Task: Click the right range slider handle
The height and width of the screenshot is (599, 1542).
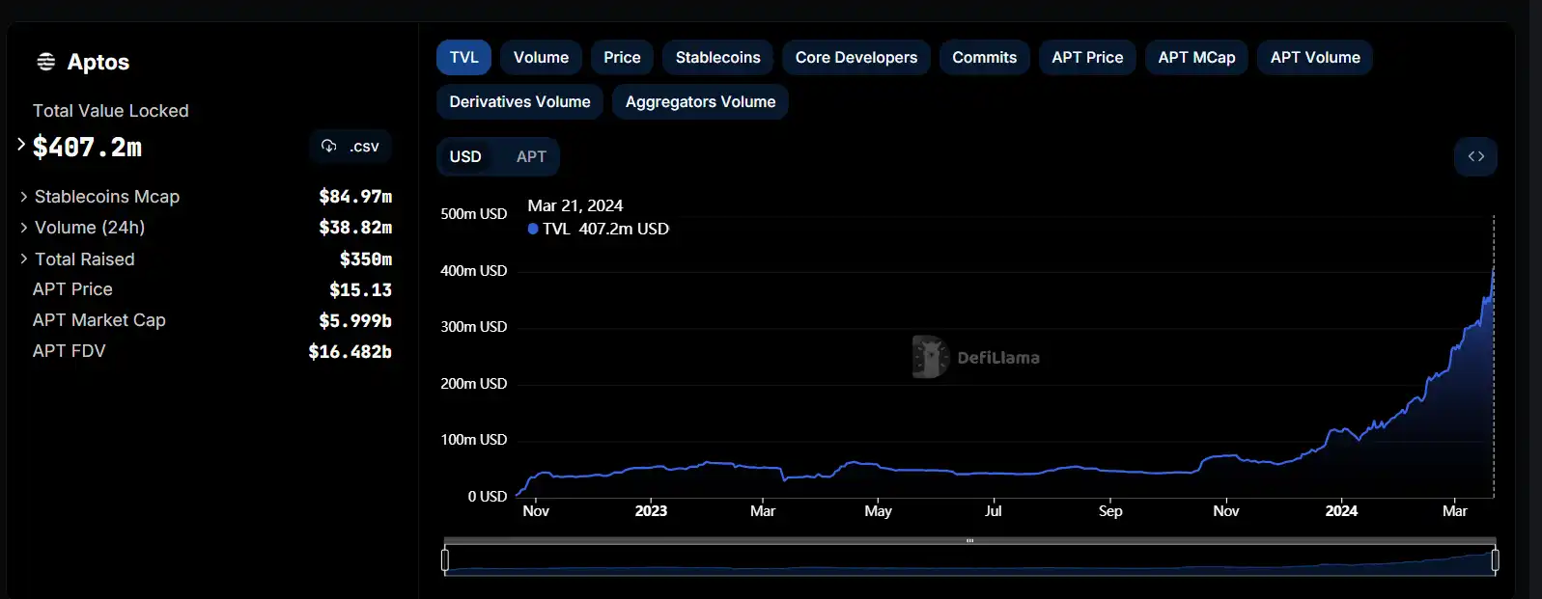Action: coord(1495,559)
